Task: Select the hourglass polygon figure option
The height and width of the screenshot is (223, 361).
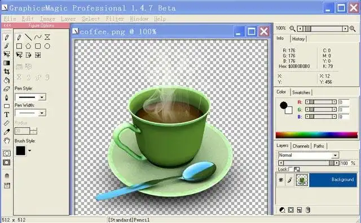Action: (x=47, y=37)
